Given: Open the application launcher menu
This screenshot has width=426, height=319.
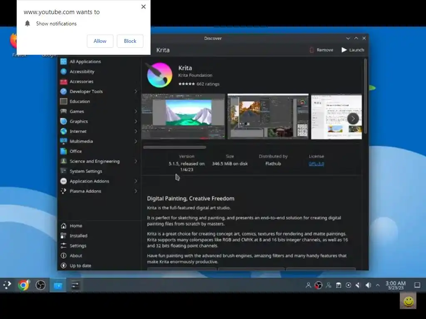Looking at the screenshot, I should pyautogui.click(x=7, y=285).
